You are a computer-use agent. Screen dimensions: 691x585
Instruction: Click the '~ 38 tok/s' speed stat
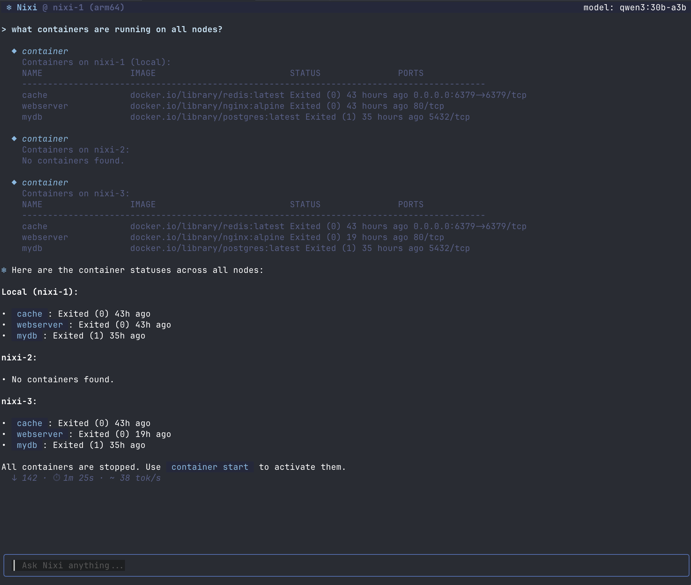click(135, 478)
